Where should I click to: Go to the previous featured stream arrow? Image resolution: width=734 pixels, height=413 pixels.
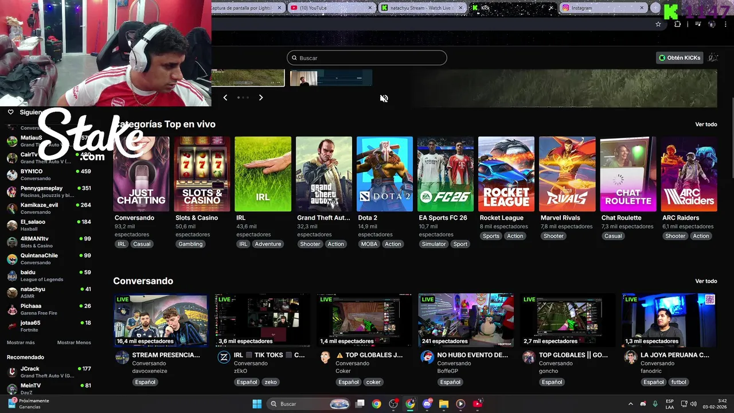pyautogui.click(x=225, y=98)
